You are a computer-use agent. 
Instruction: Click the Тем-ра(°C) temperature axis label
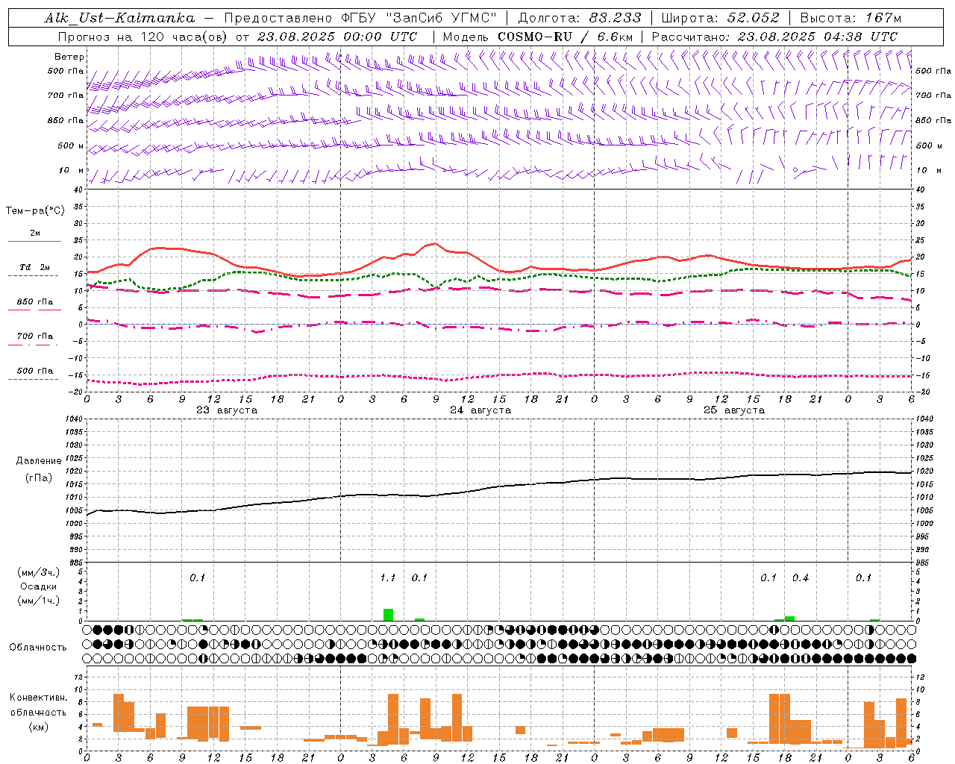pyautogui.click(x=35, y=211)
